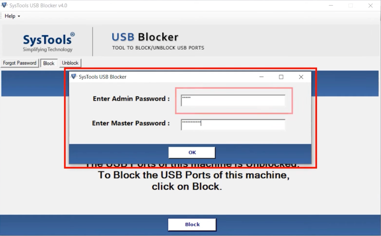Click the SysTools icon on the dialog title bar
The height and width of the screenshot is (236, 381).
(73, 77)
